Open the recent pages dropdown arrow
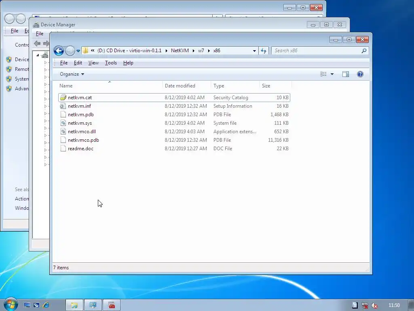The image size is (414, 311). tap(78, 51)
